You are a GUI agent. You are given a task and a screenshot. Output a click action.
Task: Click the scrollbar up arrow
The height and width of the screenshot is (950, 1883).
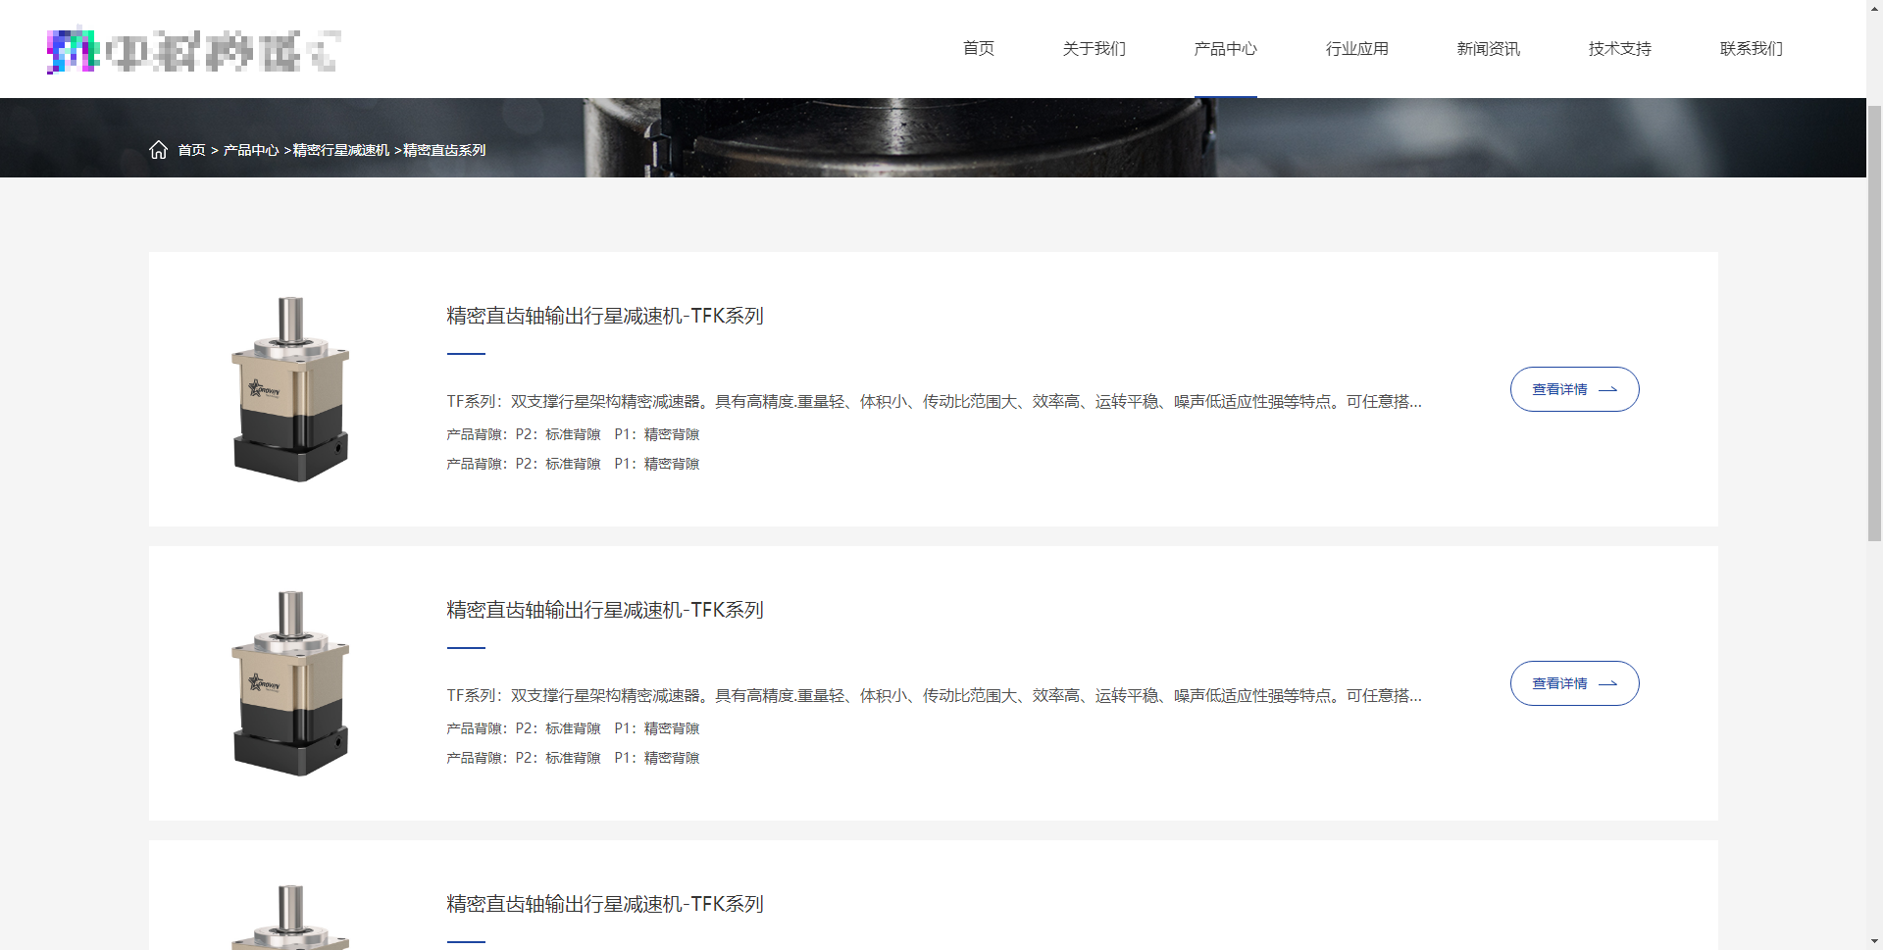pyautogui.click(x=1874, y=8)
